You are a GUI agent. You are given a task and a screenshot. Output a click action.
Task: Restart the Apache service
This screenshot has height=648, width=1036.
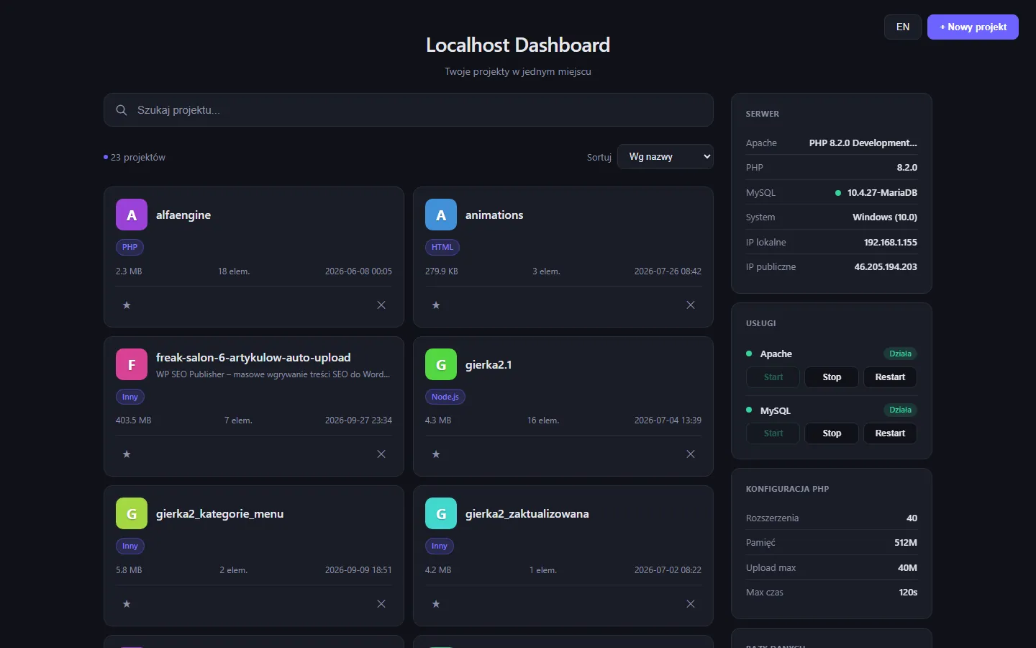click(x=890, y=377)
